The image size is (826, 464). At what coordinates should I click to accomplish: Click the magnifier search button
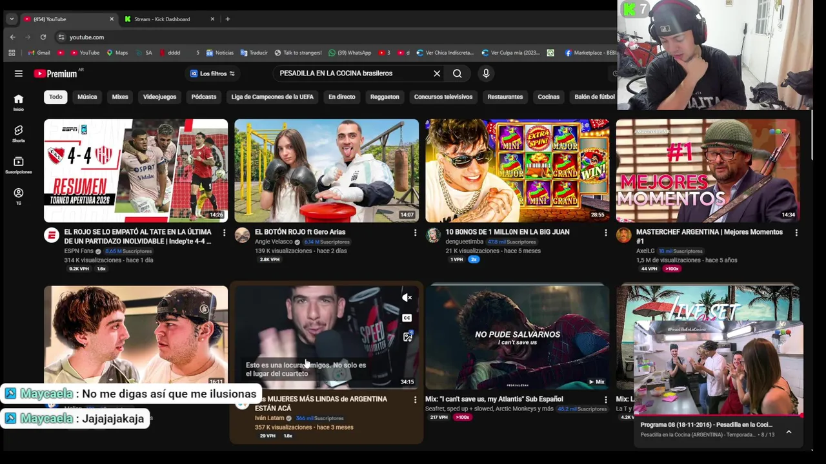click(457, 73)
